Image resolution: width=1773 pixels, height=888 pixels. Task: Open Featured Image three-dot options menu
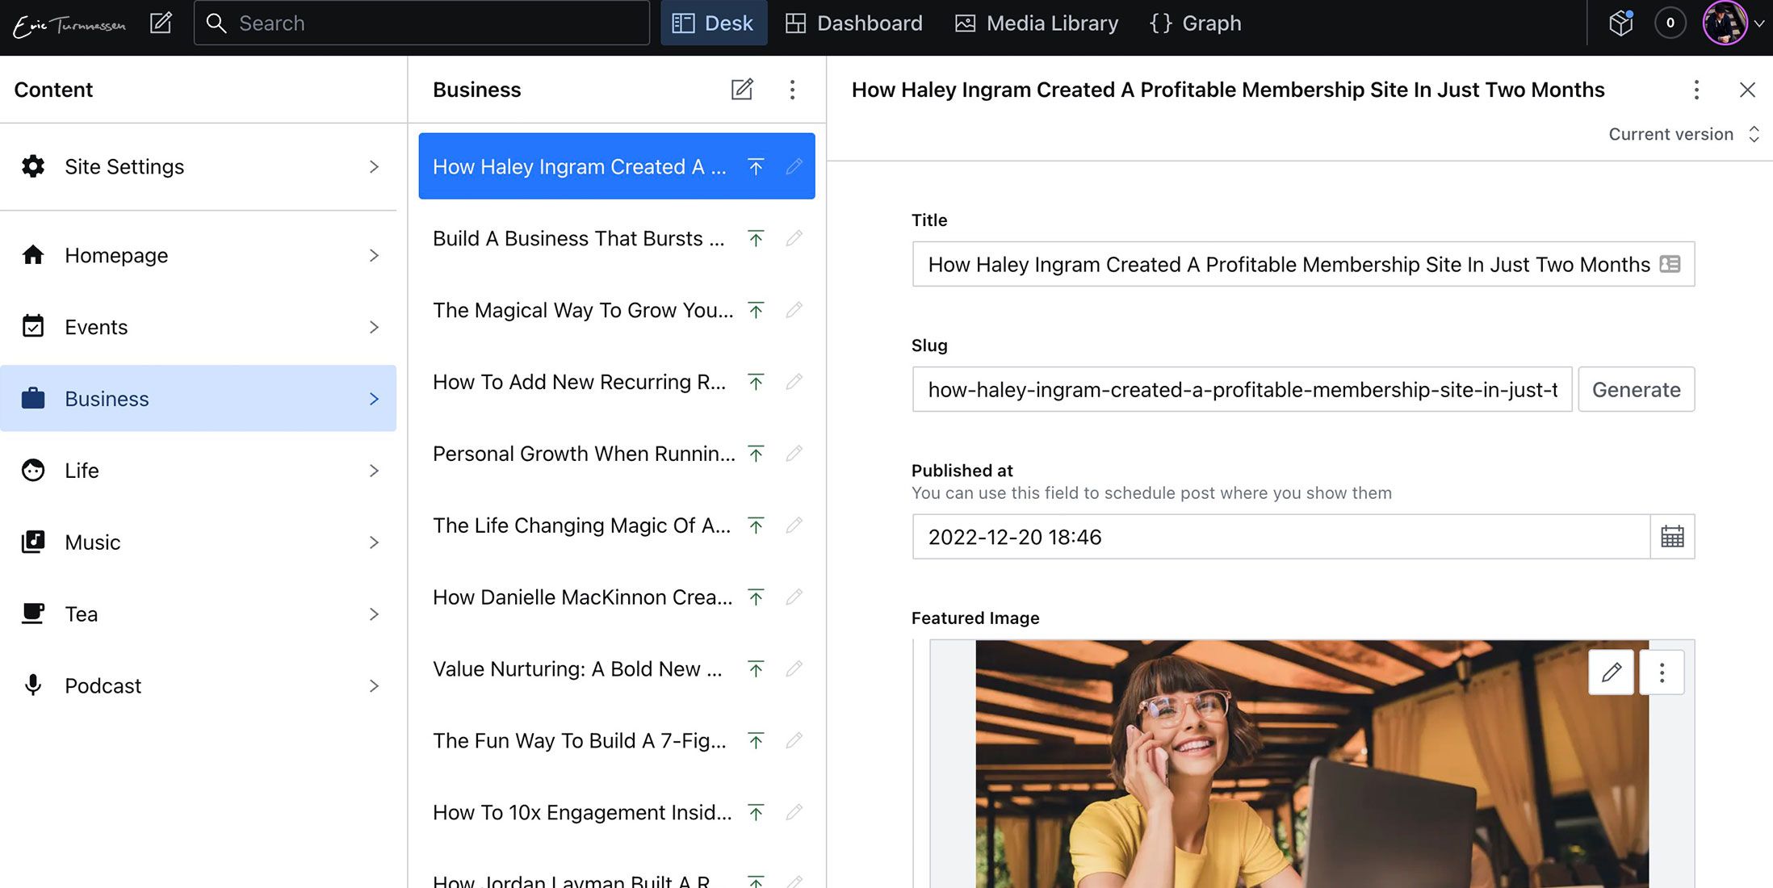(1662, 672)
